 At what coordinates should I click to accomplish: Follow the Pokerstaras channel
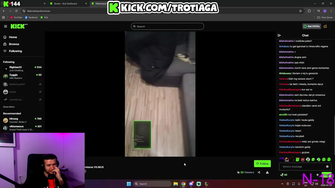click(x=262, y=164)
